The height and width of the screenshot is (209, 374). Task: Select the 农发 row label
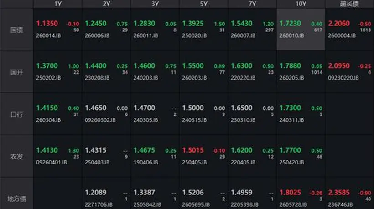17,156
